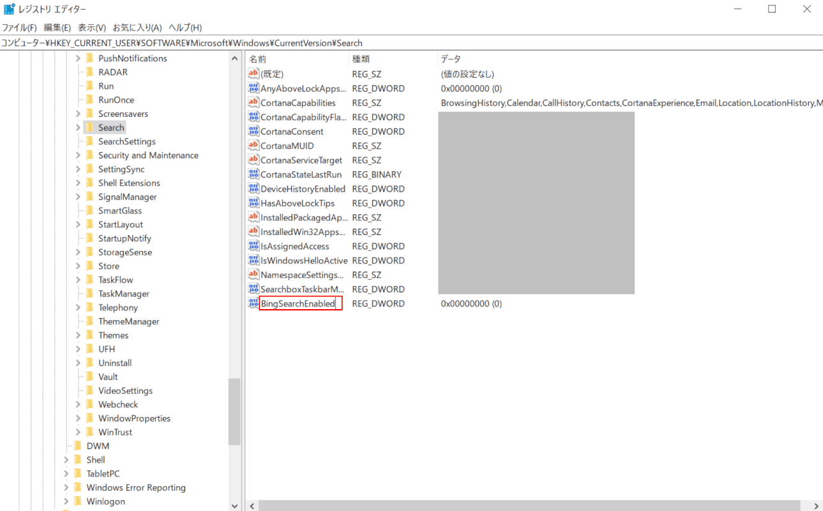Expand the TabletPC key

pyautogui.click(x=66, y=474)
